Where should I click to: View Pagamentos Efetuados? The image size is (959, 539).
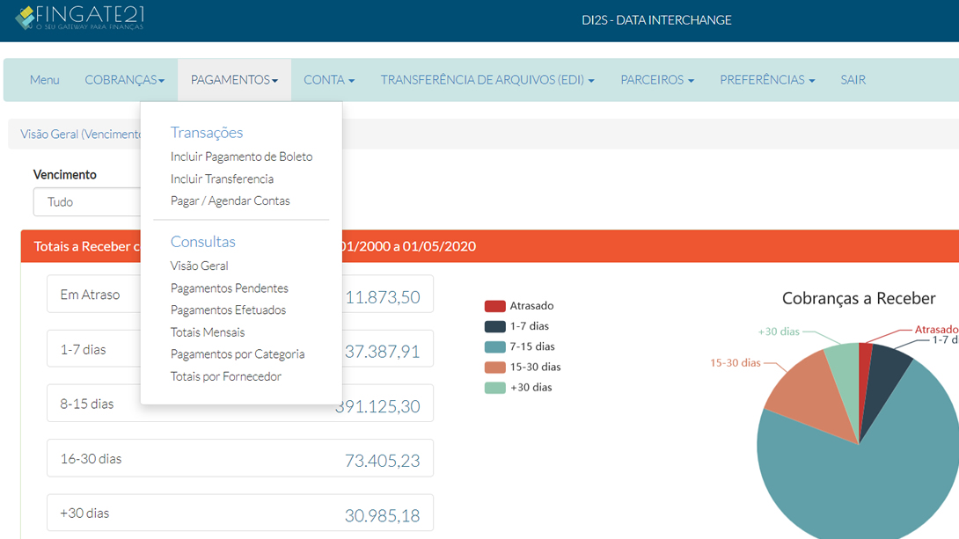(228, 310)
